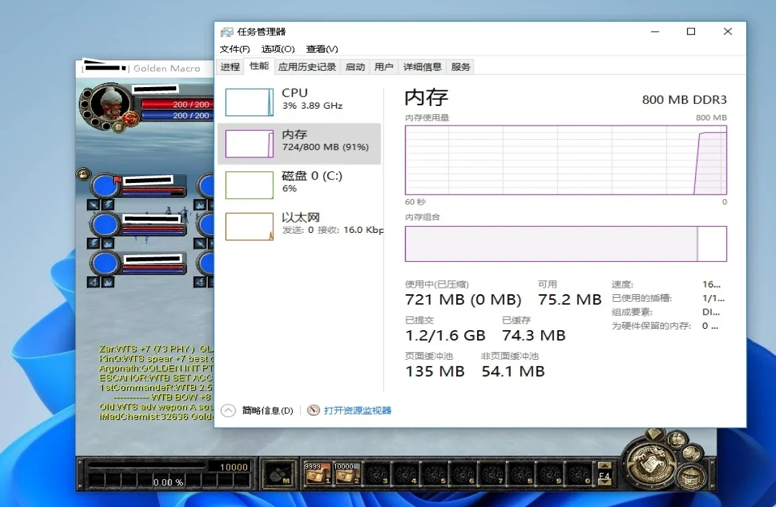The width and height of the screenshot is (776, 507).
Task: Click the 10000 value beside the experience bar
Action: [x=233, y=467]
